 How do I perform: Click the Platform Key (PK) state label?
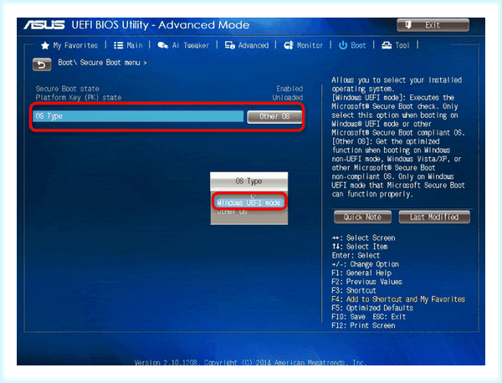tap(79, 98)
